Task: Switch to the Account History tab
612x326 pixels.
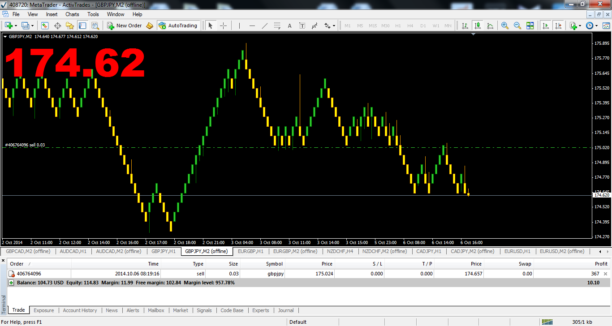Action: click(x=80, y=310)
